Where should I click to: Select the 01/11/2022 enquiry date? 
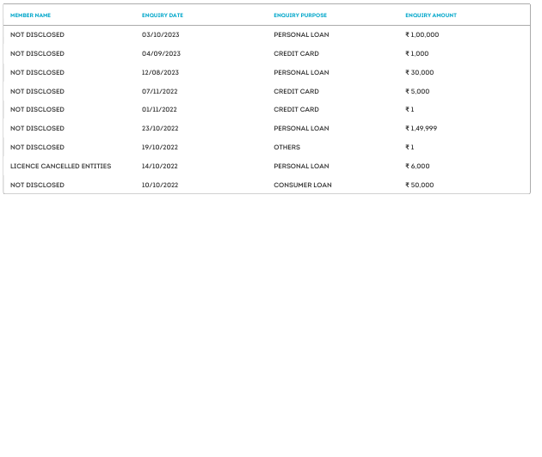159,110
